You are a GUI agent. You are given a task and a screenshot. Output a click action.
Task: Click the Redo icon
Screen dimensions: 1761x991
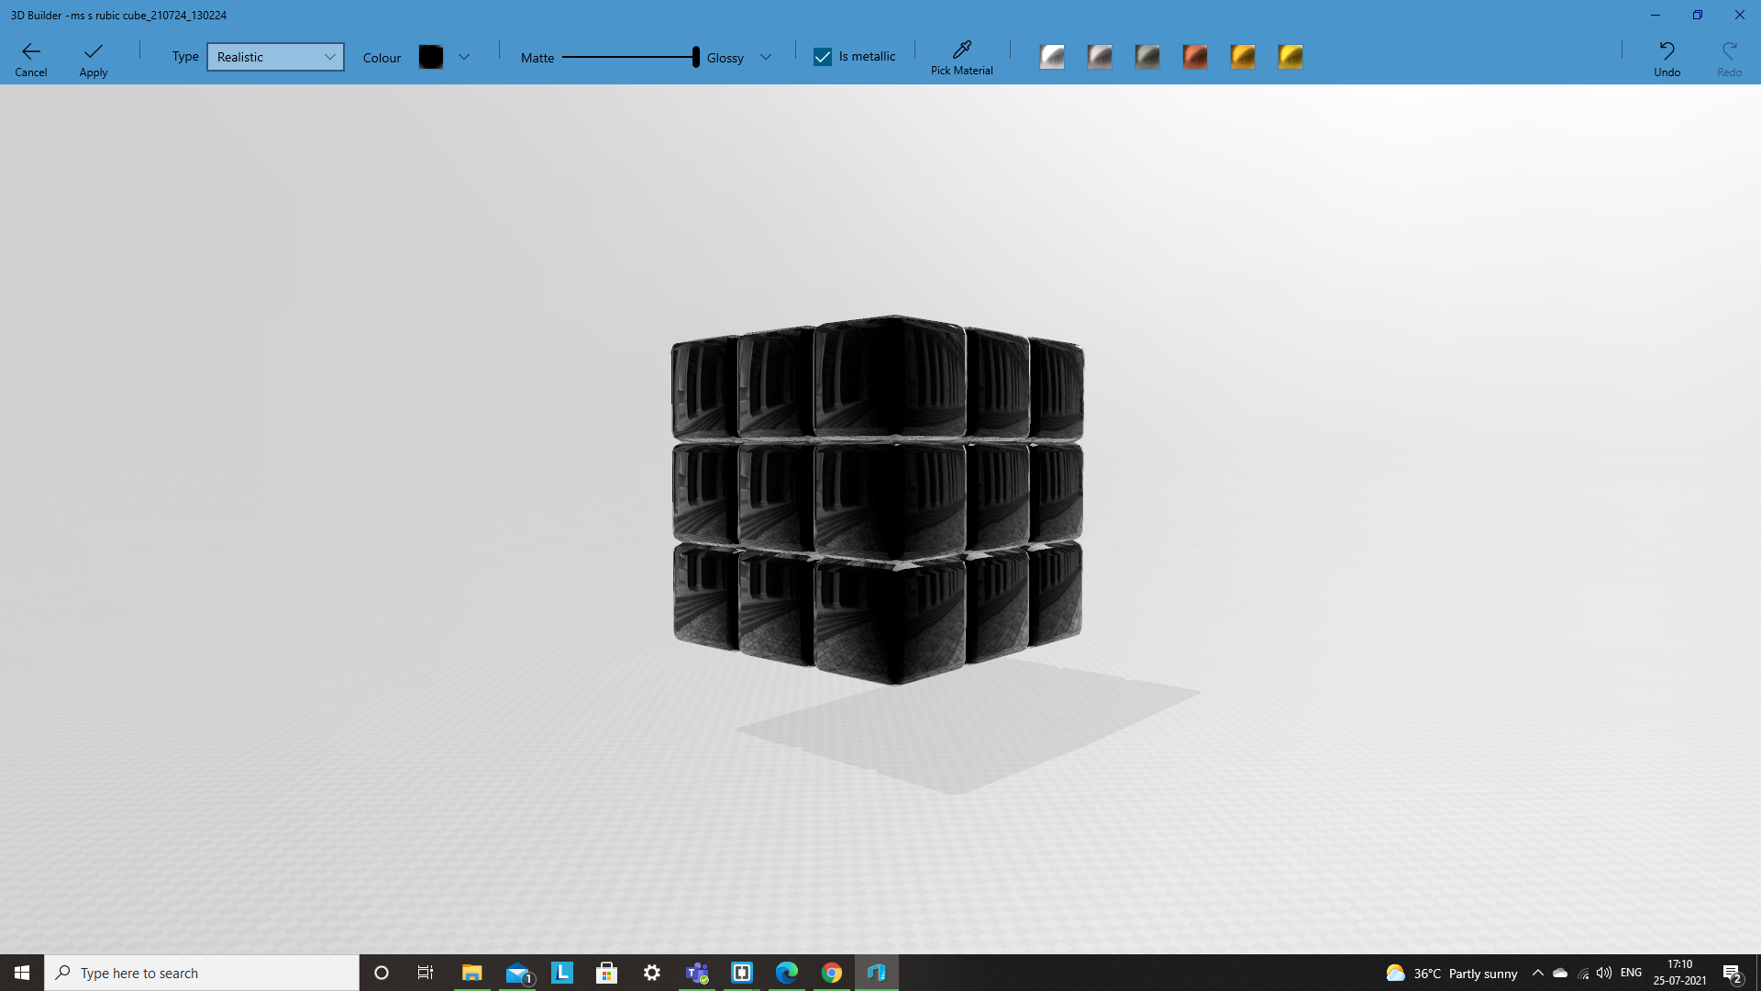[x=1729, y=55]
